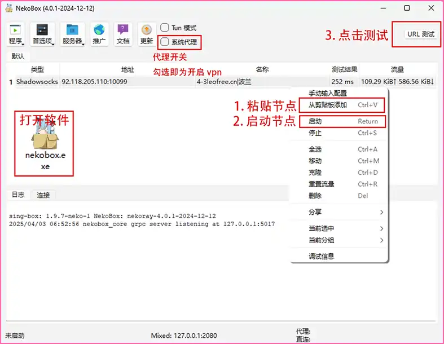Choose 停止 in the context menu
The width and height of the screenshot is (444, 344).
pos(339,133)
